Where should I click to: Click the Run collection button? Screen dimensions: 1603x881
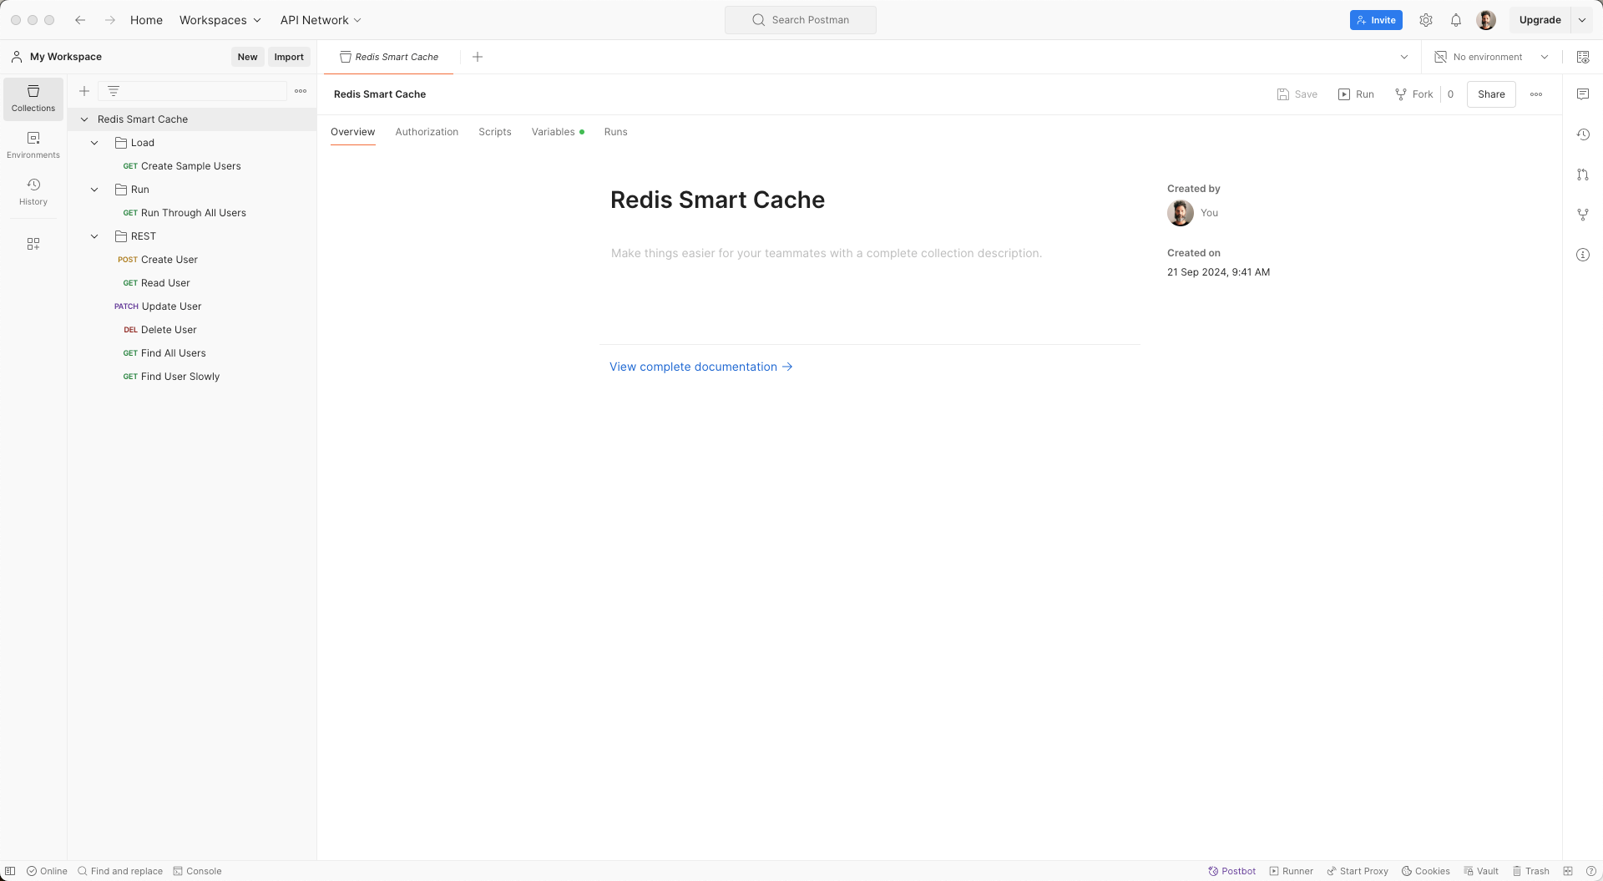(x=1356, y=94)
